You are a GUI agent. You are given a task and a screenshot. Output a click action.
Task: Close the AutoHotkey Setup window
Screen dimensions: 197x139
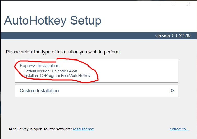[x=189, y=4]
